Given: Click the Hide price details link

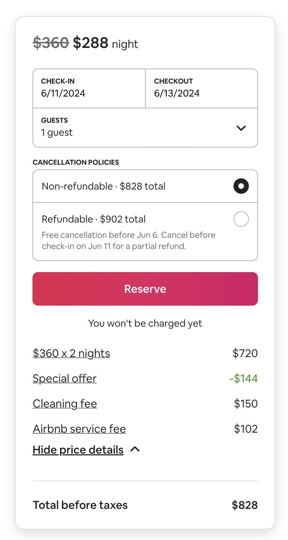Looking at the screenshot, I should point(78,450).
